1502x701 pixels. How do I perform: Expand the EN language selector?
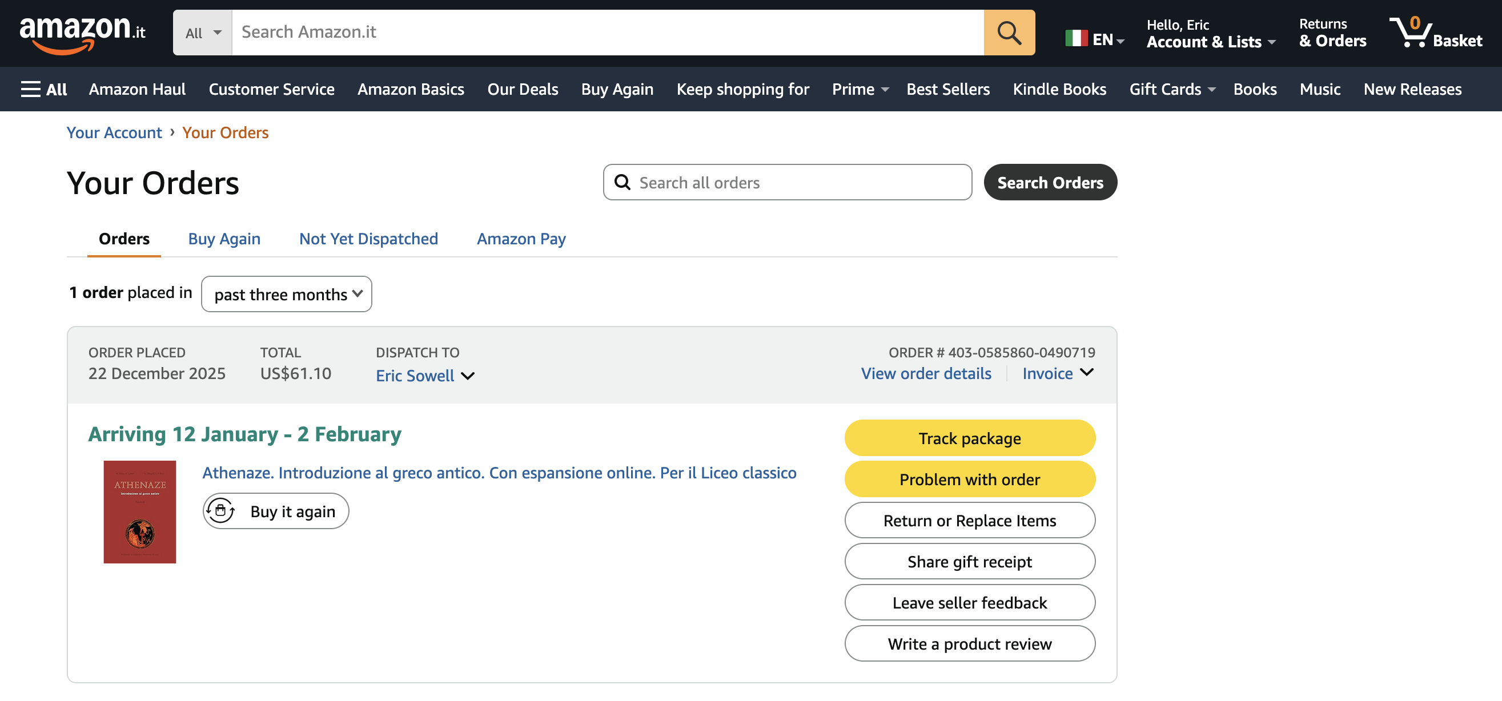[1108, 39]
